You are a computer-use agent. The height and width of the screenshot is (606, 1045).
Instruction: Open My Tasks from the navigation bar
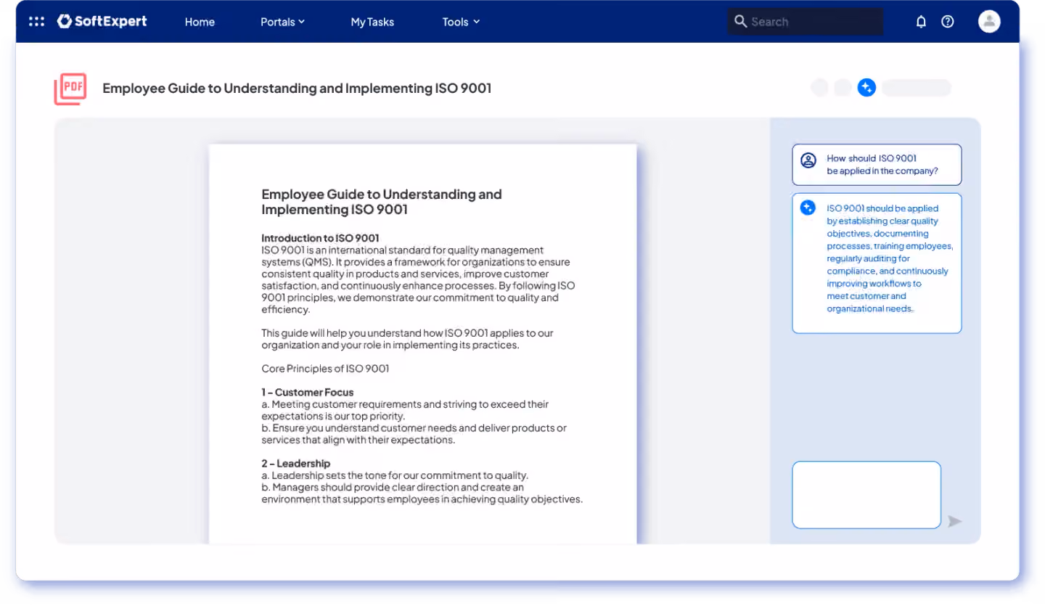point(372,22)
